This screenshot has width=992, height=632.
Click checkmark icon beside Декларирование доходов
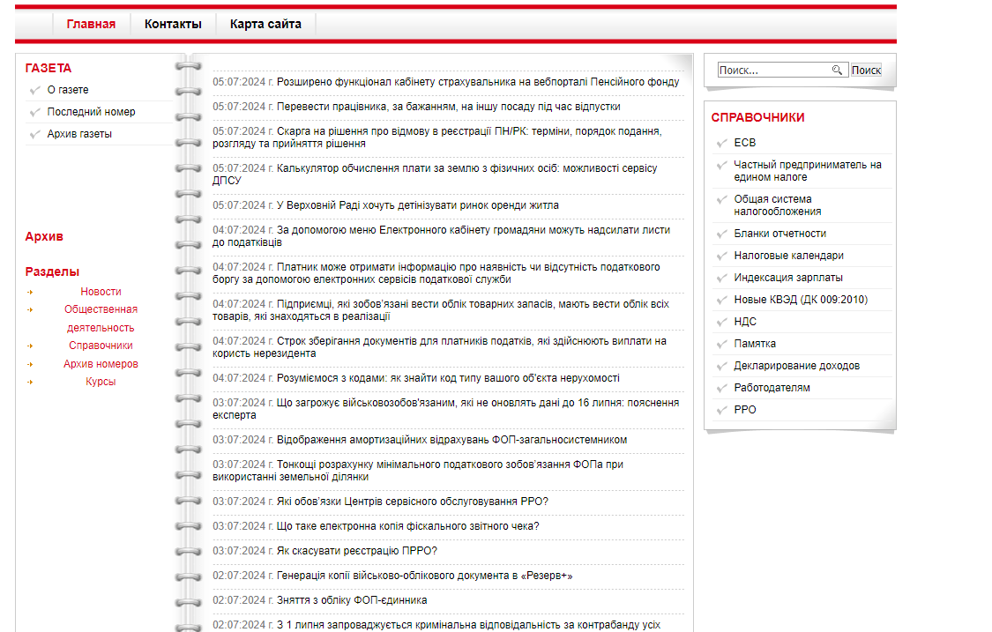click(722, 367)
